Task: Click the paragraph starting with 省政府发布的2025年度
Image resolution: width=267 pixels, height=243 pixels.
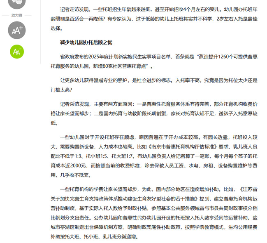Action: (x=157, y=60)
